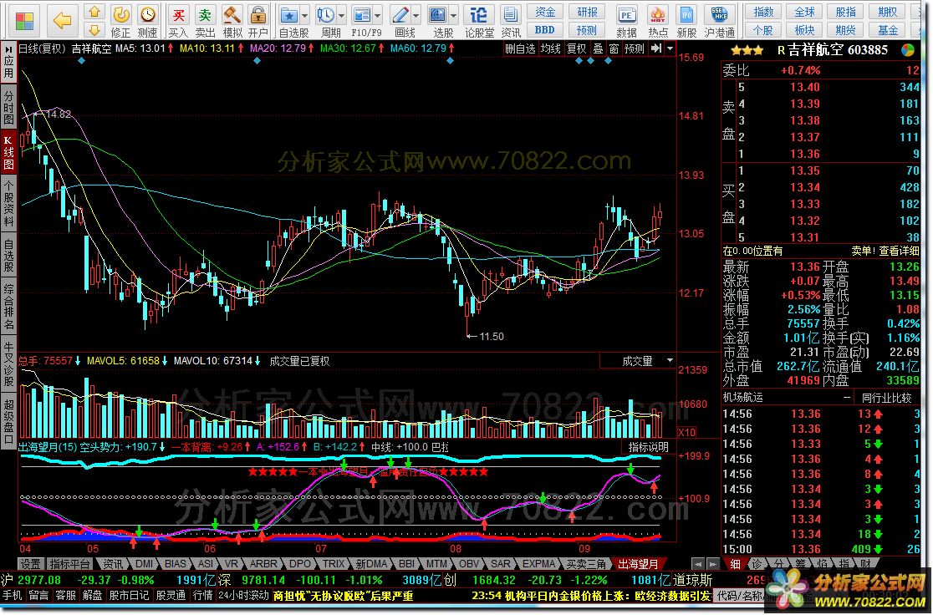Click the 买入 buy icon
The image size is (933, 615).
click(178, 22)
